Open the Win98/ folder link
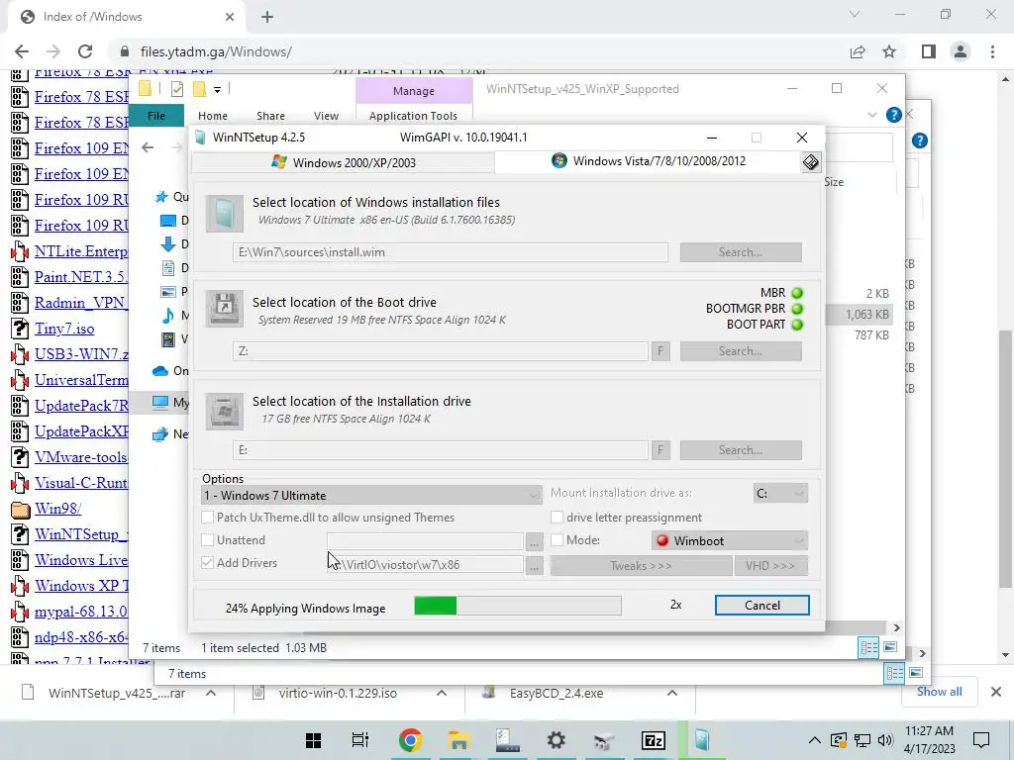 click(57, 509)
